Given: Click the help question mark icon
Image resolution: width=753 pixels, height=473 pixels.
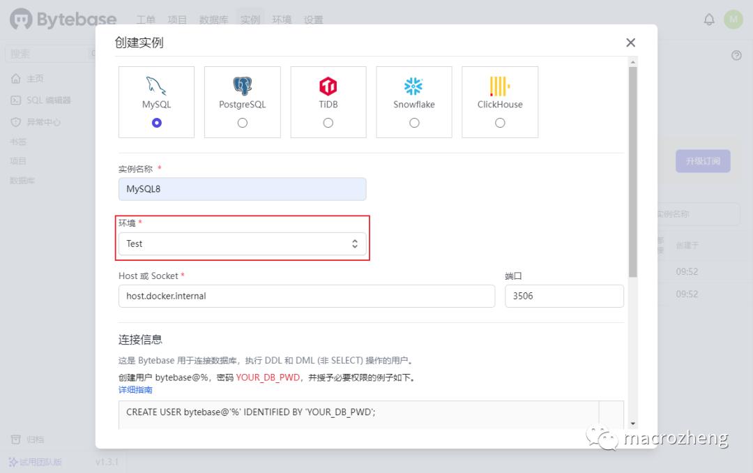Looking at the screenshot, I should [x=736, y=54].
